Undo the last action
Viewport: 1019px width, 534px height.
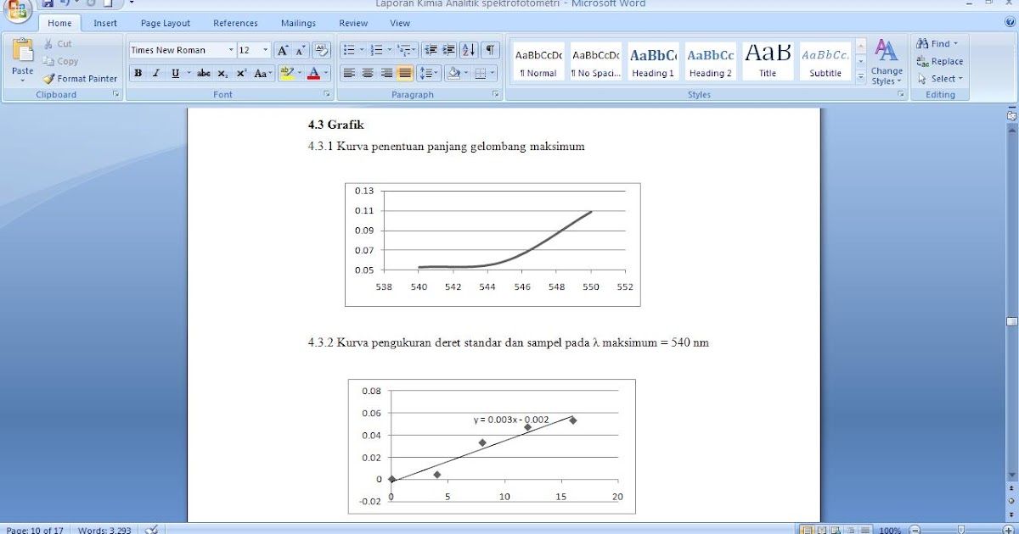[66, 3]
